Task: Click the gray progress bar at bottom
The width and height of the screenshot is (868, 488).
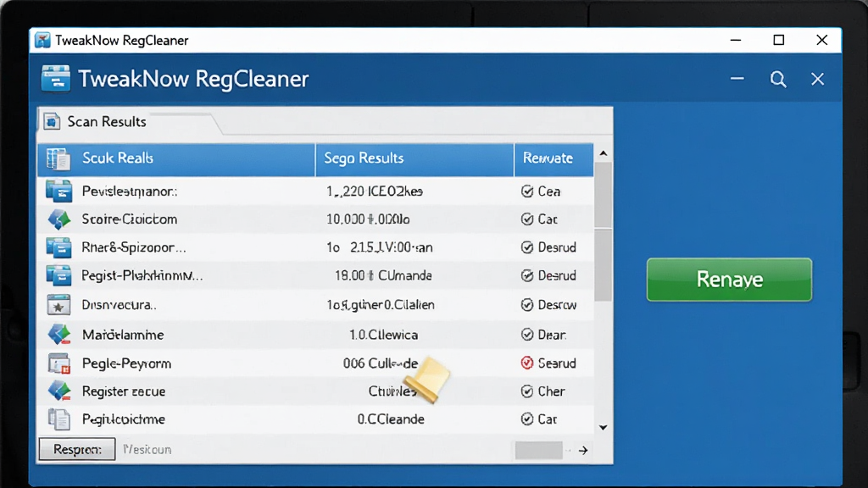Action: (538, 451)
